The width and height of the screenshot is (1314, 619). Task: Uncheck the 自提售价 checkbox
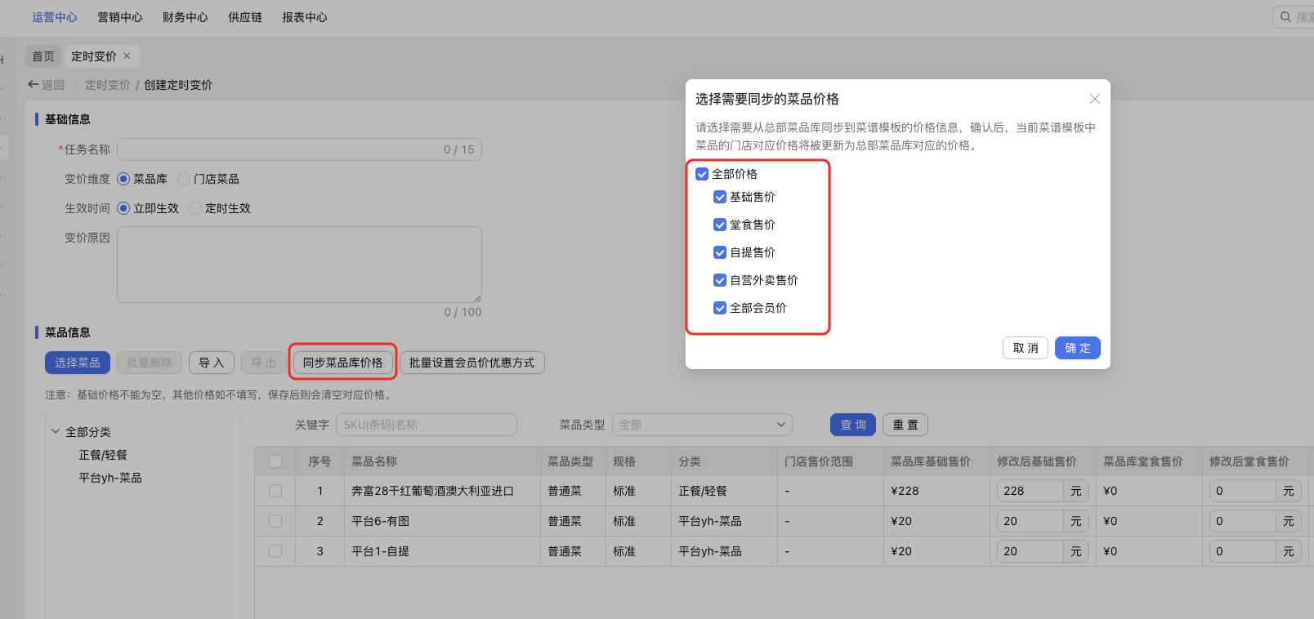tap(720, 252)
